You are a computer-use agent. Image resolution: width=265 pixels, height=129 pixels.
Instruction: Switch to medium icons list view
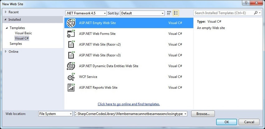click(x=176, y=13)
